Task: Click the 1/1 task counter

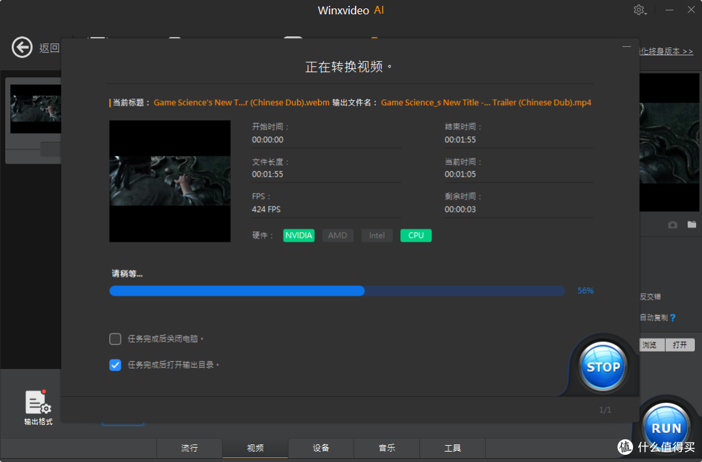Action: (605, 410)
